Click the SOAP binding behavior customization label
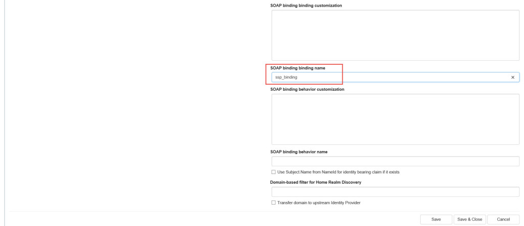 pos(307,89)
